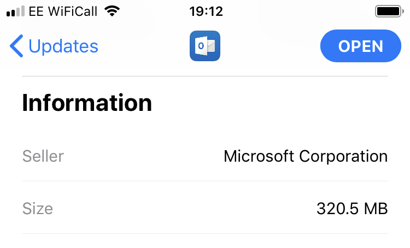Screen dimensions: 410x248
Task: Tap the battery tip at screen edge
Action: coord(403,11)
